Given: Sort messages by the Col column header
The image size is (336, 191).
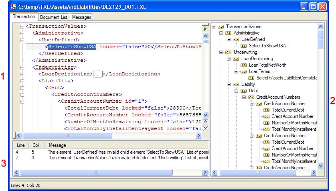Looking at the screenshot, I should [36, 145].
